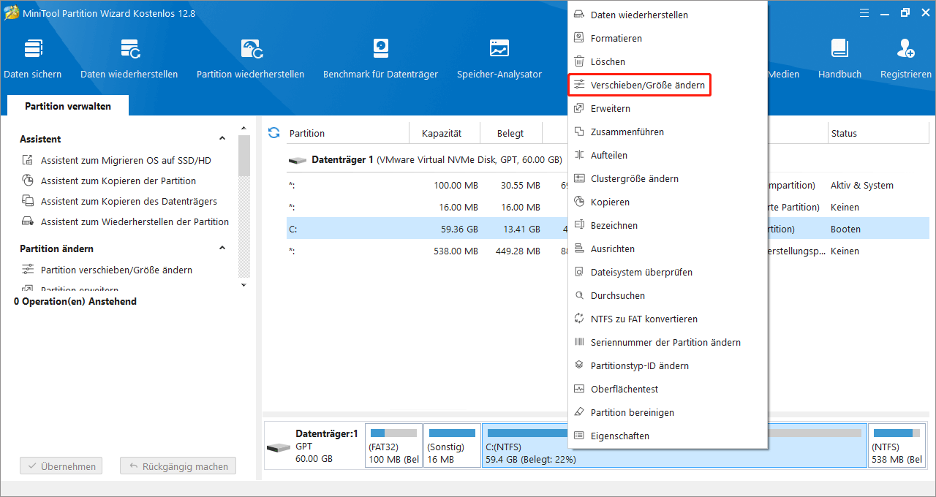Click the Rückgängig machen button
936x497 pixels.
click(x=178, y=466)
